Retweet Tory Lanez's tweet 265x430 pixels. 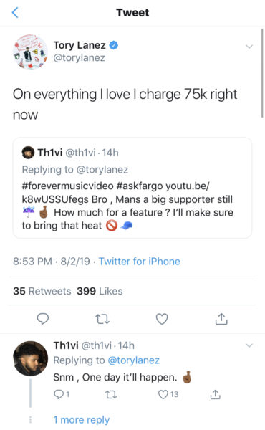(x=102, y=319)
